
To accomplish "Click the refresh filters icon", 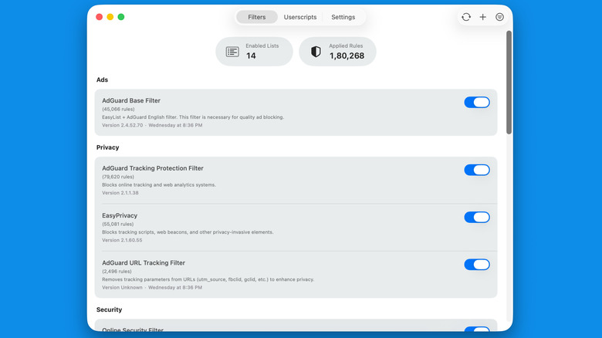I will point(465,17).
